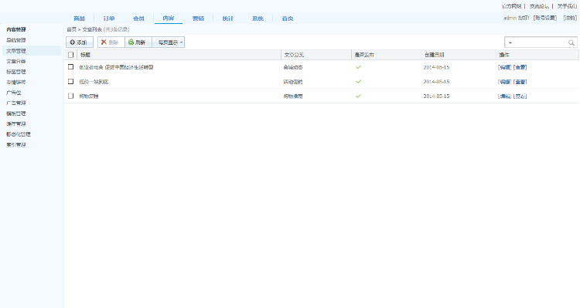
Task: Click [查看] link in the 购物 article row
Action: (x=520, y=96)
